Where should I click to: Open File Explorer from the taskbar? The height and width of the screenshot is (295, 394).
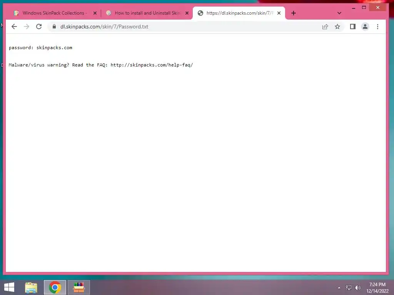[31, 287]
